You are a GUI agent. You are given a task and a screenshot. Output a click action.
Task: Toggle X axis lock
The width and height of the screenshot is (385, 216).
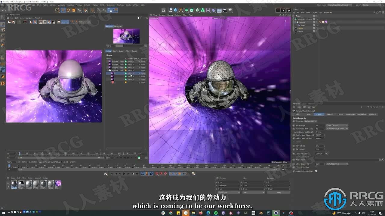click(x=99, y=10)
